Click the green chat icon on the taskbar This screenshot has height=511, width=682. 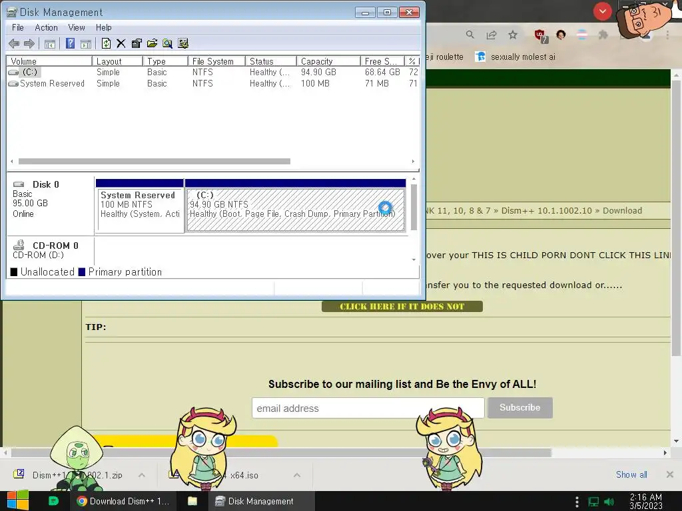[x=53, y=501]
